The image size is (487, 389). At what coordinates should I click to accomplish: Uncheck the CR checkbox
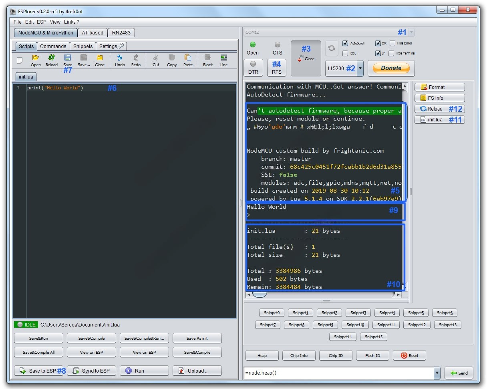point(378,43)
